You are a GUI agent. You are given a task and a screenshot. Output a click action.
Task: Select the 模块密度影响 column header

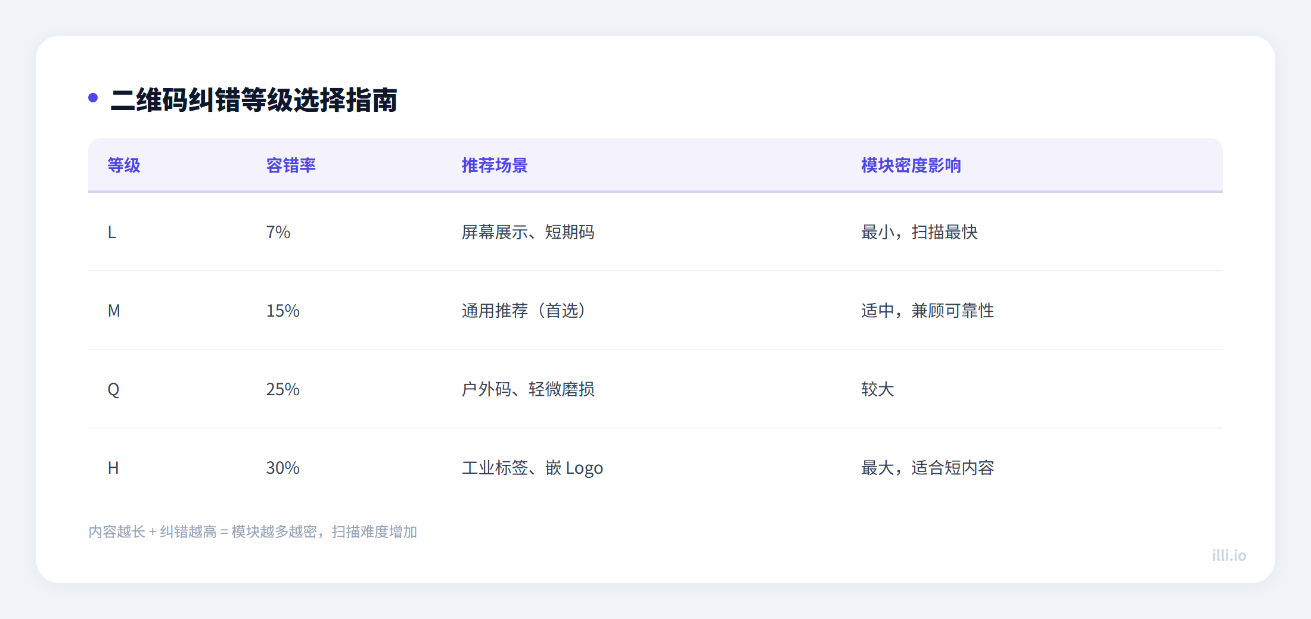[911, 165]
